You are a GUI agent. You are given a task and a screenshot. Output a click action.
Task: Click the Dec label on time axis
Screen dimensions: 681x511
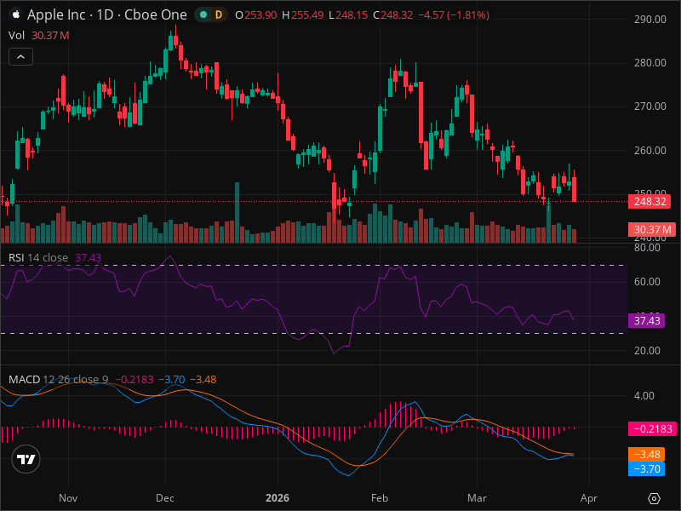click(165, 498)
